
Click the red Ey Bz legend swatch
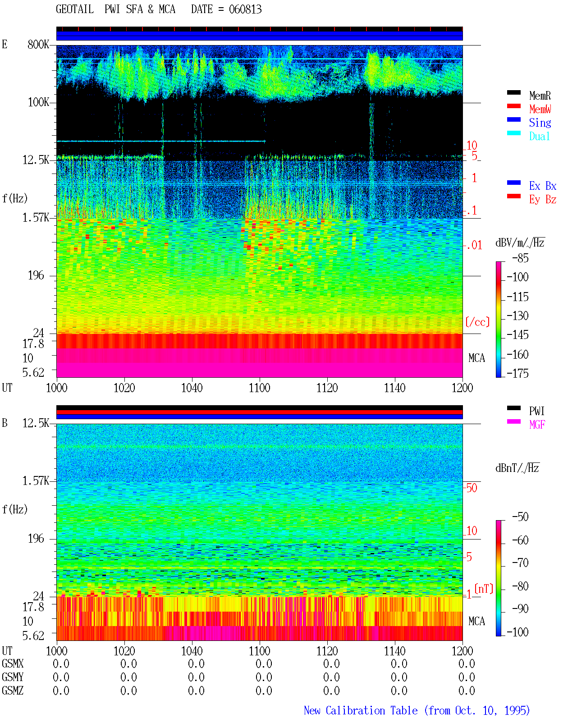coord(514,196)
